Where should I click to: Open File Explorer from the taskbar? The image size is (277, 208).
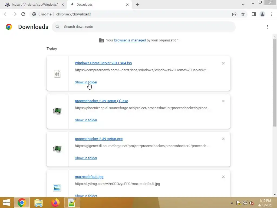pyautogui.click(x=38, y=203)
